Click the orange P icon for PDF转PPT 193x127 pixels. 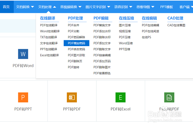tap(23, 97)
